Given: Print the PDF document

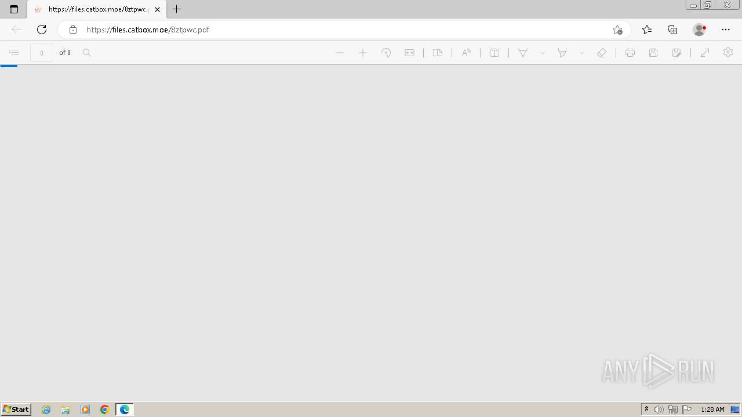Looking at the screenshot, I should click(630, 53).
